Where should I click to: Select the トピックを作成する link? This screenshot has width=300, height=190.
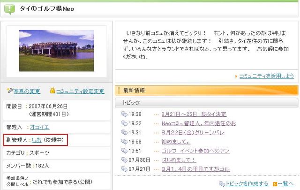(x=247, y=183)
